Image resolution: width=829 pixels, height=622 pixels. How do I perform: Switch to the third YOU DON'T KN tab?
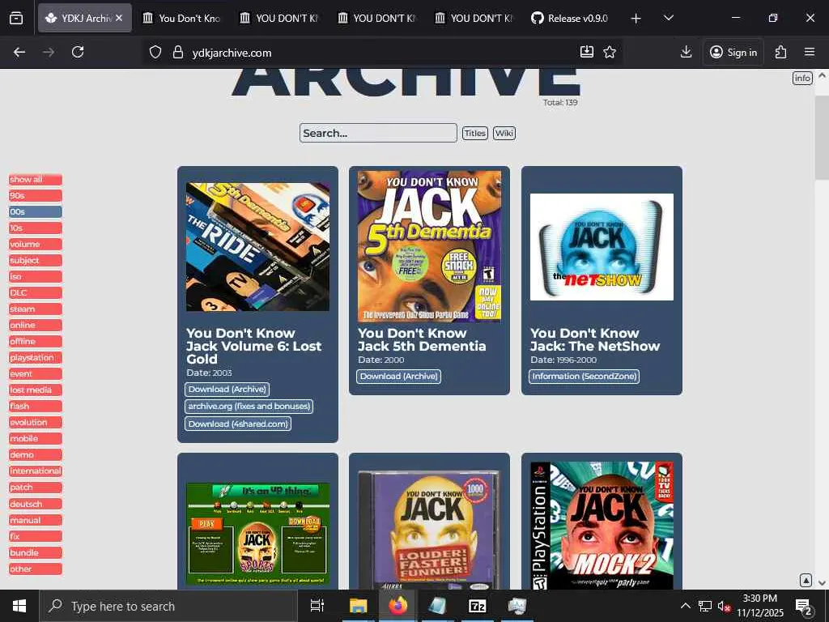click(474, 18)
